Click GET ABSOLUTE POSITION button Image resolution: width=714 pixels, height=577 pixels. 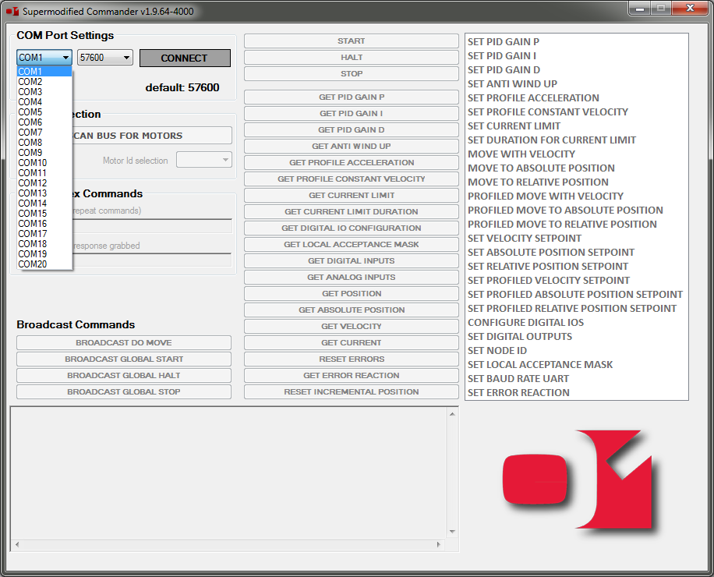pyautogui.click(x=351, y=310)
